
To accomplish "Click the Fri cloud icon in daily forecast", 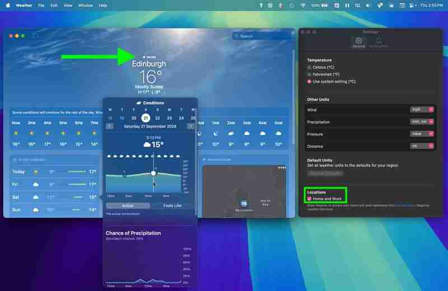I will click(x=36, y=185).
